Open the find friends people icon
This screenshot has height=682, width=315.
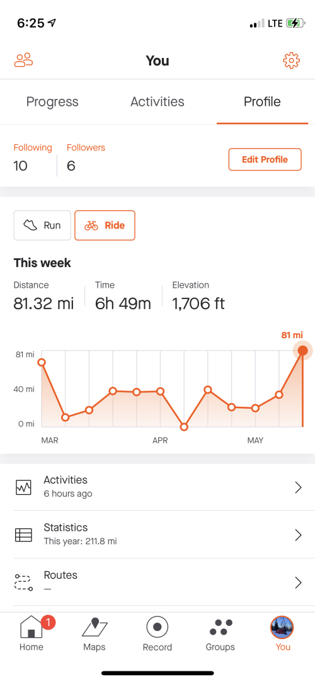(23, 60)
